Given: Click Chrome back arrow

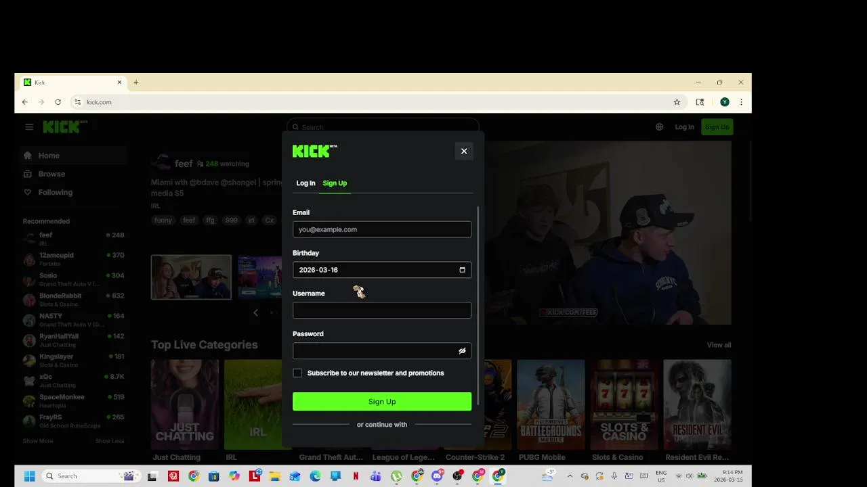Looking at the screenshot, I should [x=25, y=102].
